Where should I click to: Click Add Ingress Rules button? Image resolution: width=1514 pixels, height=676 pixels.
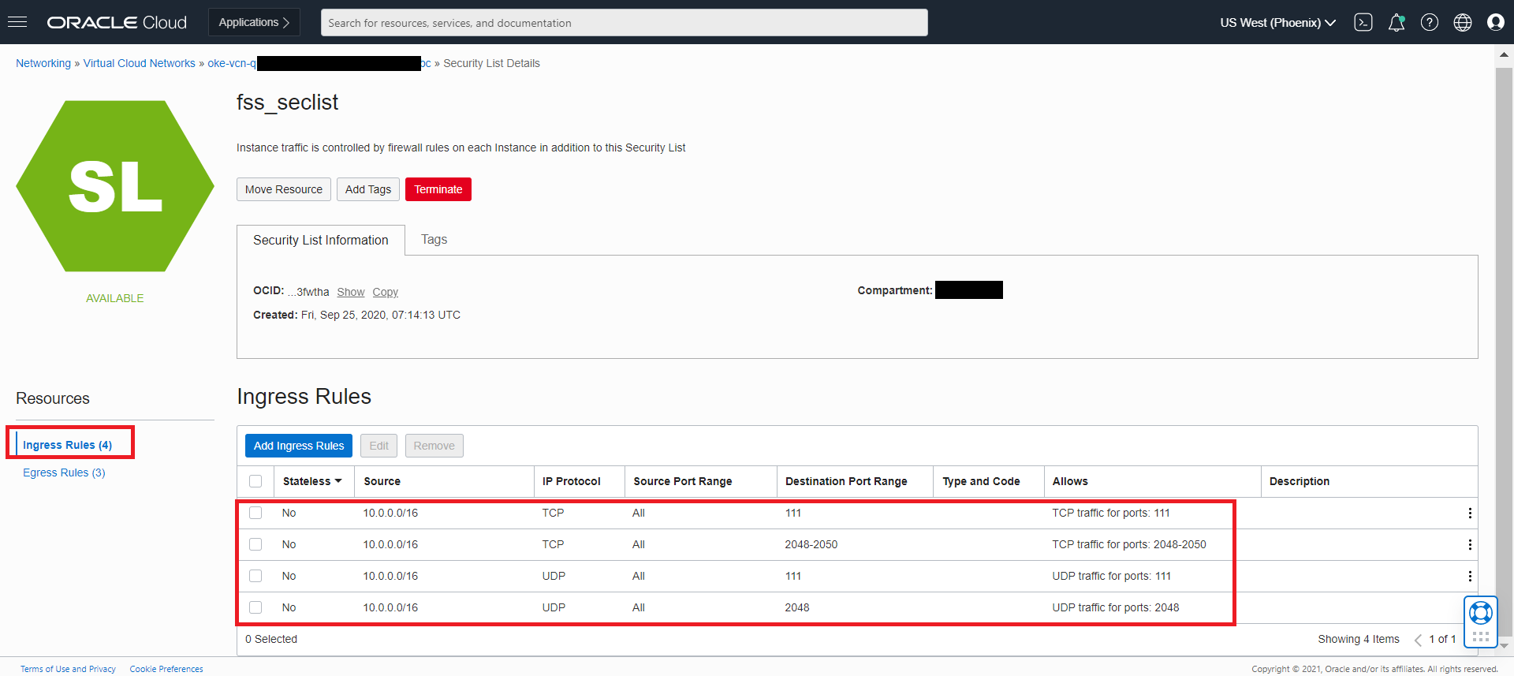[299, 446]
